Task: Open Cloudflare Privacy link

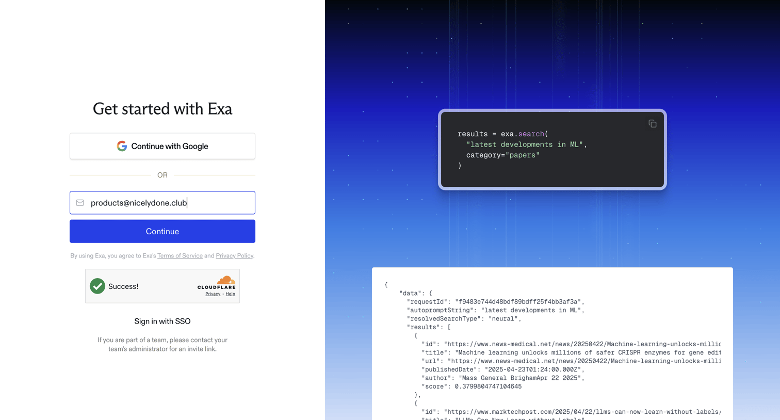Action: tap(213, 294)
